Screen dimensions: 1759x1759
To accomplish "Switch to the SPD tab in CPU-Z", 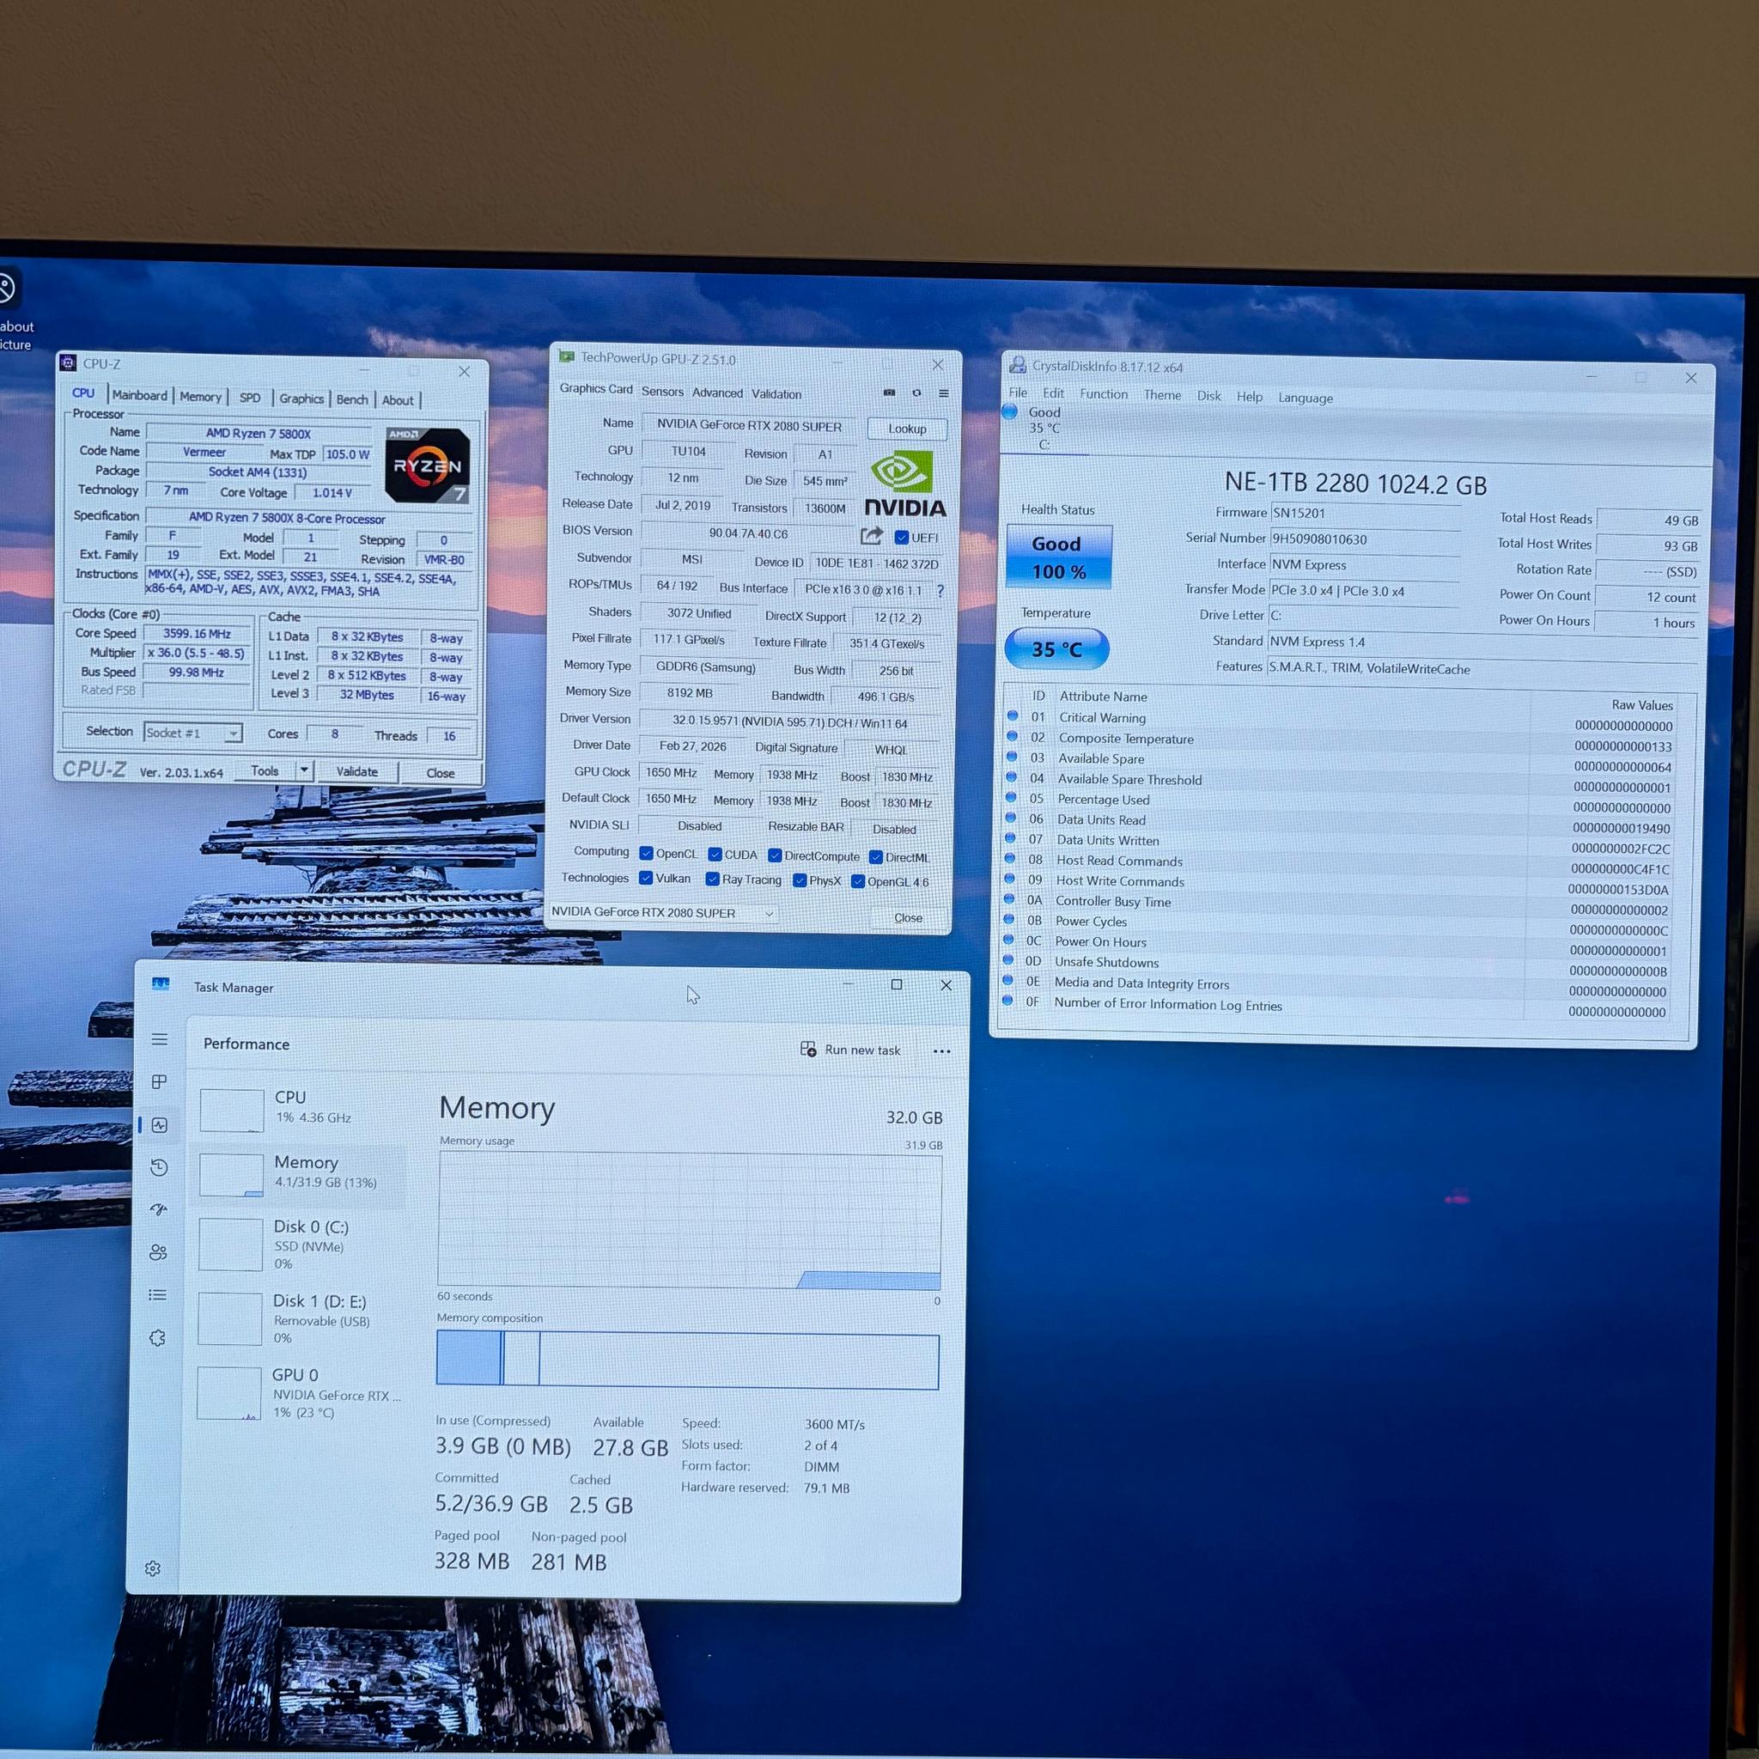I will coord(249,398).
